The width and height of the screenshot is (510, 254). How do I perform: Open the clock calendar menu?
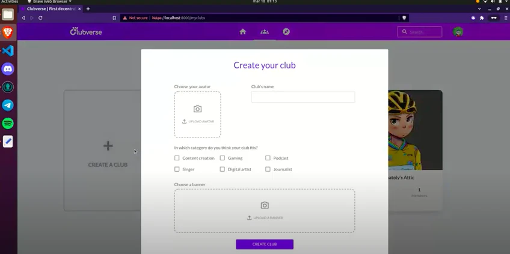pos(265,2)
